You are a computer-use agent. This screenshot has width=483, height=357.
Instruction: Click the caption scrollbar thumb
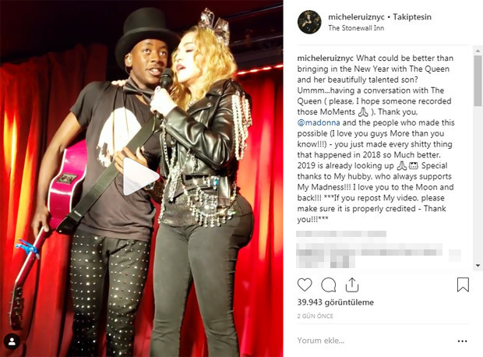[478, 81]
